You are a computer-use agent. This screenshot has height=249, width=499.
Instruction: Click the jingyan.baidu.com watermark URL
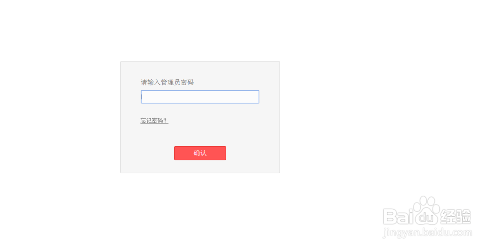(x=427, y=232)
